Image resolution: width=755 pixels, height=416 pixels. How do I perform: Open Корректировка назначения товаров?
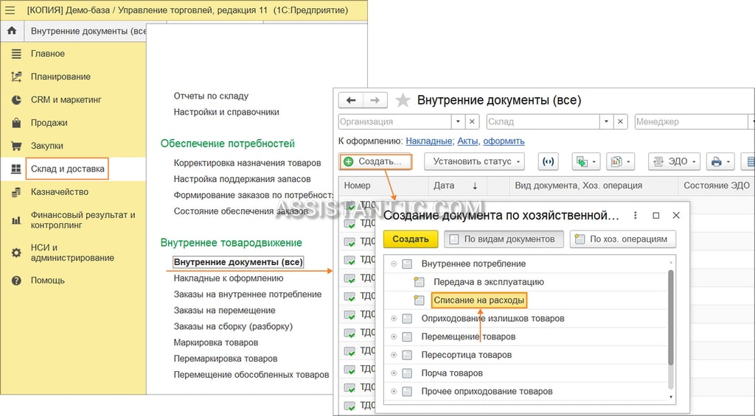[247, 163]
